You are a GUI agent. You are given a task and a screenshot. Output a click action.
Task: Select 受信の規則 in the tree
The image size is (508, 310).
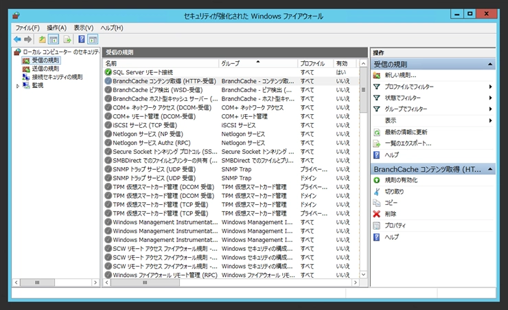pos(45,60)
